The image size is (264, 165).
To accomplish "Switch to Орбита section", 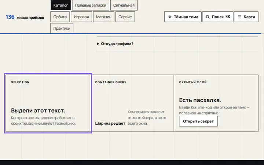I will [x=60, y=17].
